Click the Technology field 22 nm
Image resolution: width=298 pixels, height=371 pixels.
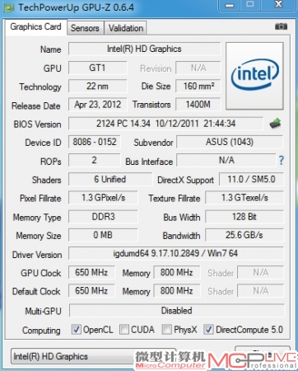pos(97,87)
